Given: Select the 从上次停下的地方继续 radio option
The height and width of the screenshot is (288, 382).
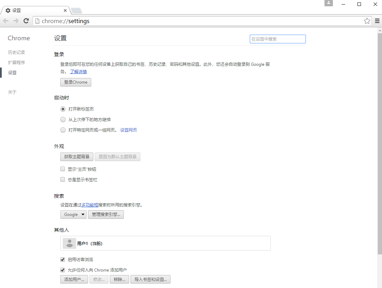Looking at the screenshot, I should click(63, 119).
